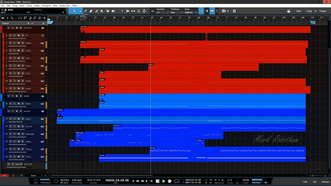Switch to the Project page
Image resolution: width=331 pixels, height=186 pixels.
323,11
